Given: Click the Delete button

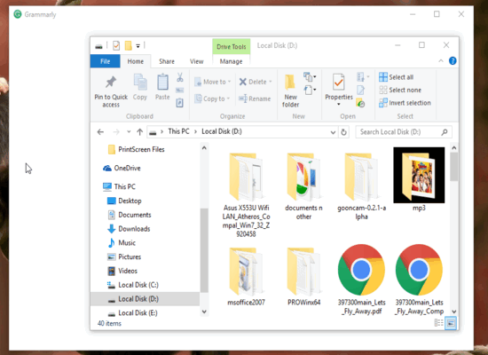Looking at the screenshot, I should coord(256,82).
